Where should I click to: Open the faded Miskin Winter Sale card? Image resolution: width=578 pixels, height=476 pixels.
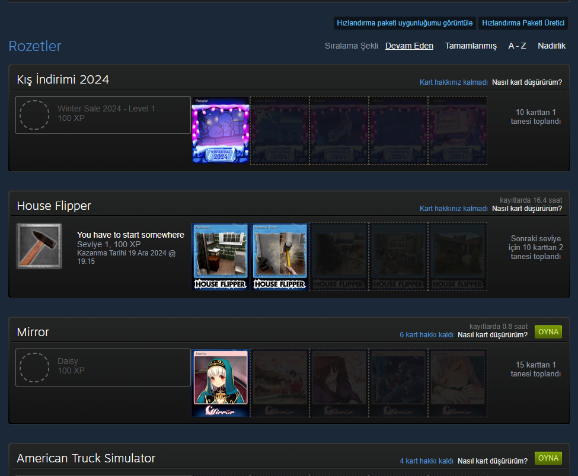(398, 130)
